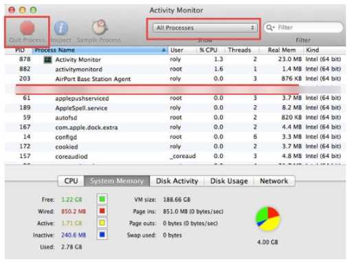
Task: Click the _coreaud user cell
Action: pos(183,156)
